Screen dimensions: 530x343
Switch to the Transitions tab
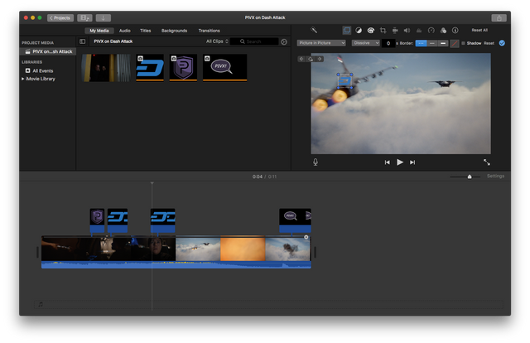[209, 30]
